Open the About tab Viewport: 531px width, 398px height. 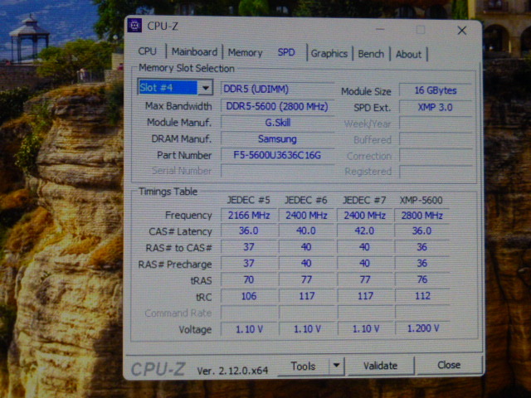point(409,54)
